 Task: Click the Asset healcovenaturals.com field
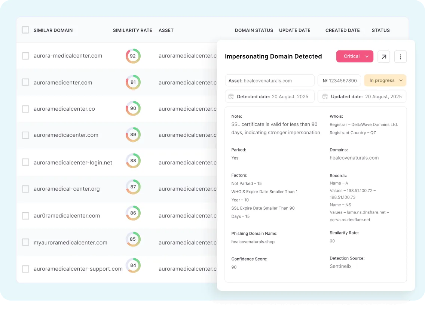pyautogui.click(x=269, y=80)
